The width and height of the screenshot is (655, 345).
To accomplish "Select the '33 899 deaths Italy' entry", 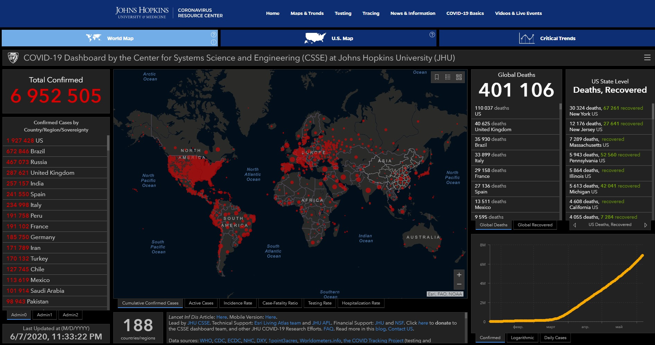I will pyautogui.click(x=516, y=158).
